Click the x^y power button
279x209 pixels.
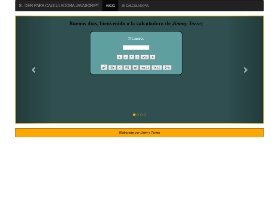click(x=145, y=57)
